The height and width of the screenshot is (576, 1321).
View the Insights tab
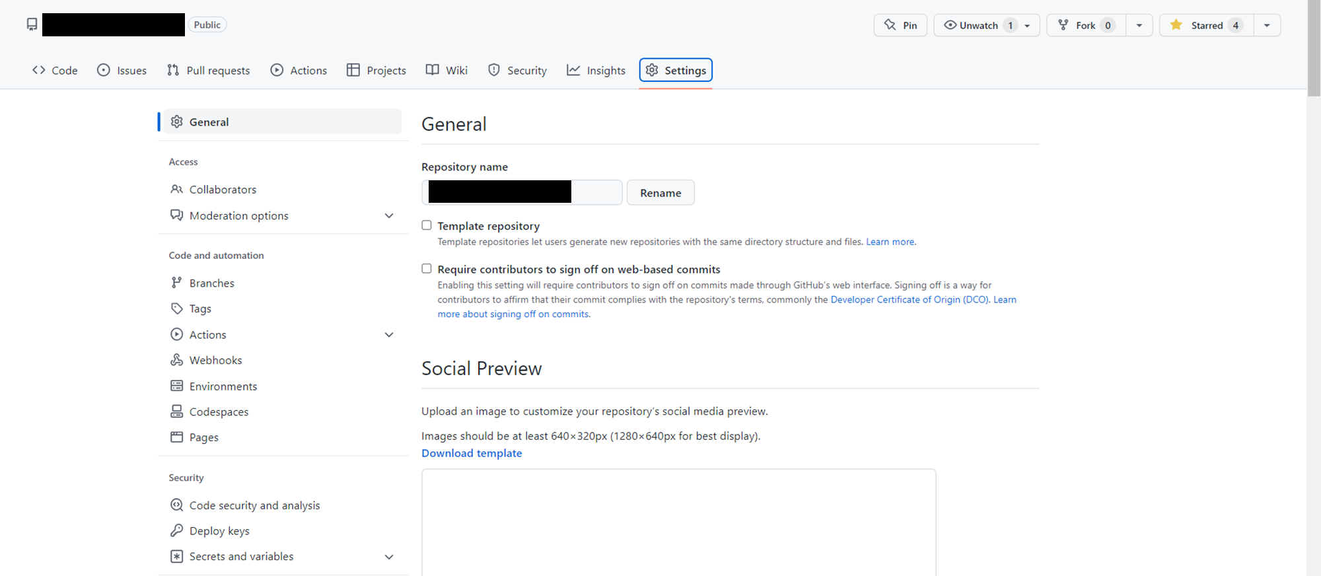(596, 70)
